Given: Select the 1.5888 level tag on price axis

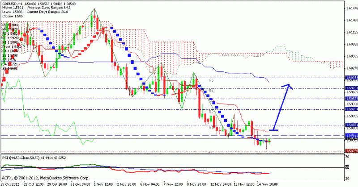Looking at the screenshot, I should [x=350, y=125].
